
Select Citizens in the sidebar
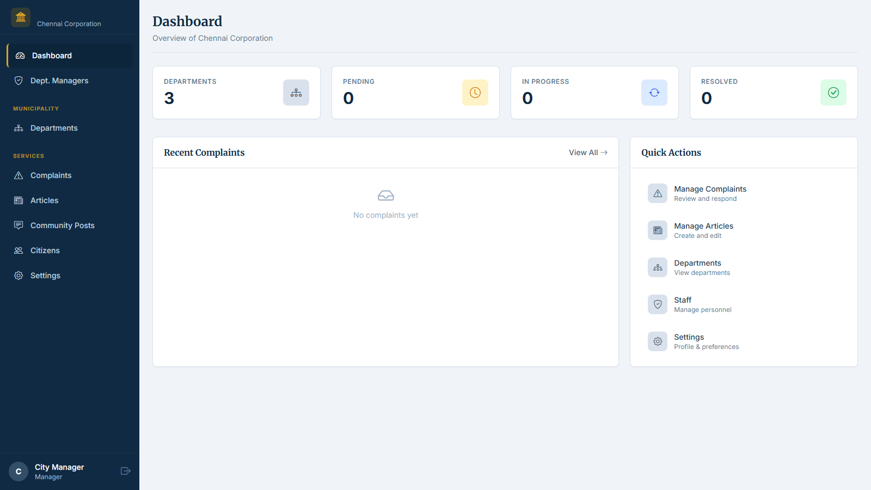[x=45, y=250]
